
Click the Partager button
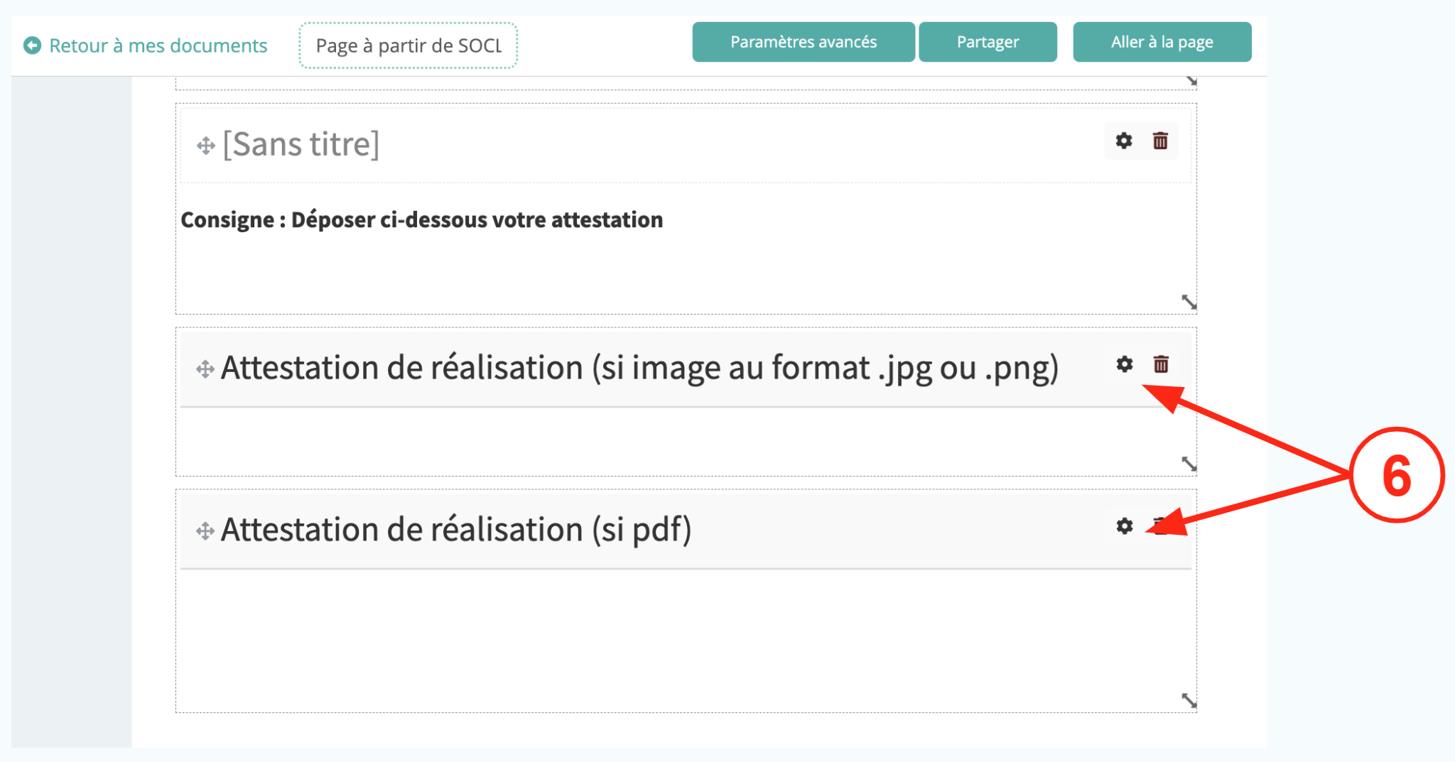(987, 42)
